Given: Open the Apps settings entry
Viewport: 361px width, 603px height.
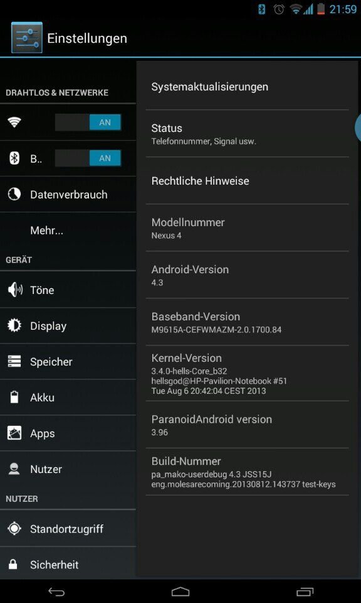Looking at the screenshot, I should [68, 433].
